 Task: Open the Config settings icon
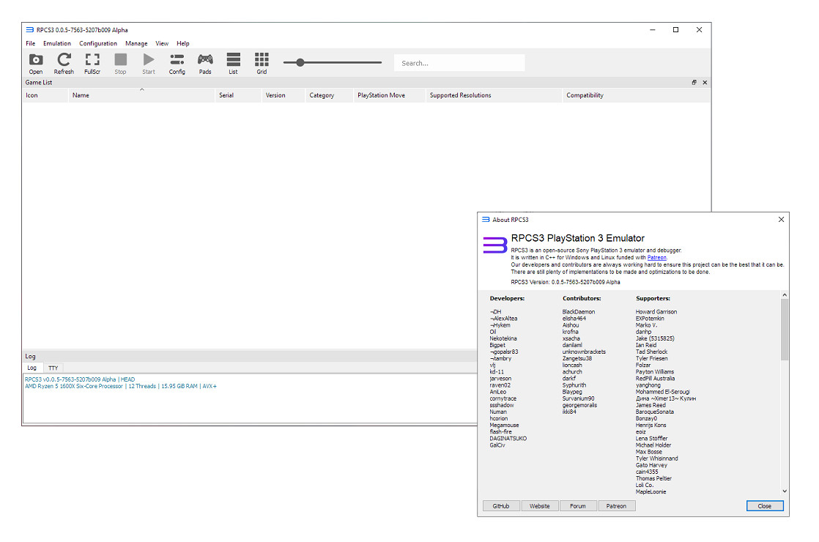tap(177, 63)
